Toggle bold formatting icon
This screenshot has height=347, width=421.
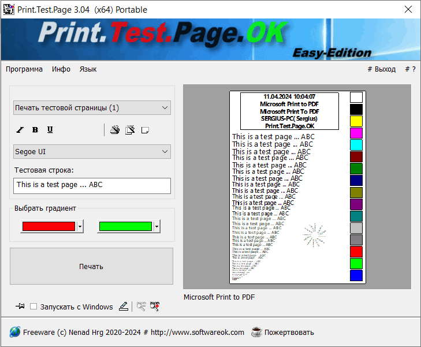click(x=35, y=130)
